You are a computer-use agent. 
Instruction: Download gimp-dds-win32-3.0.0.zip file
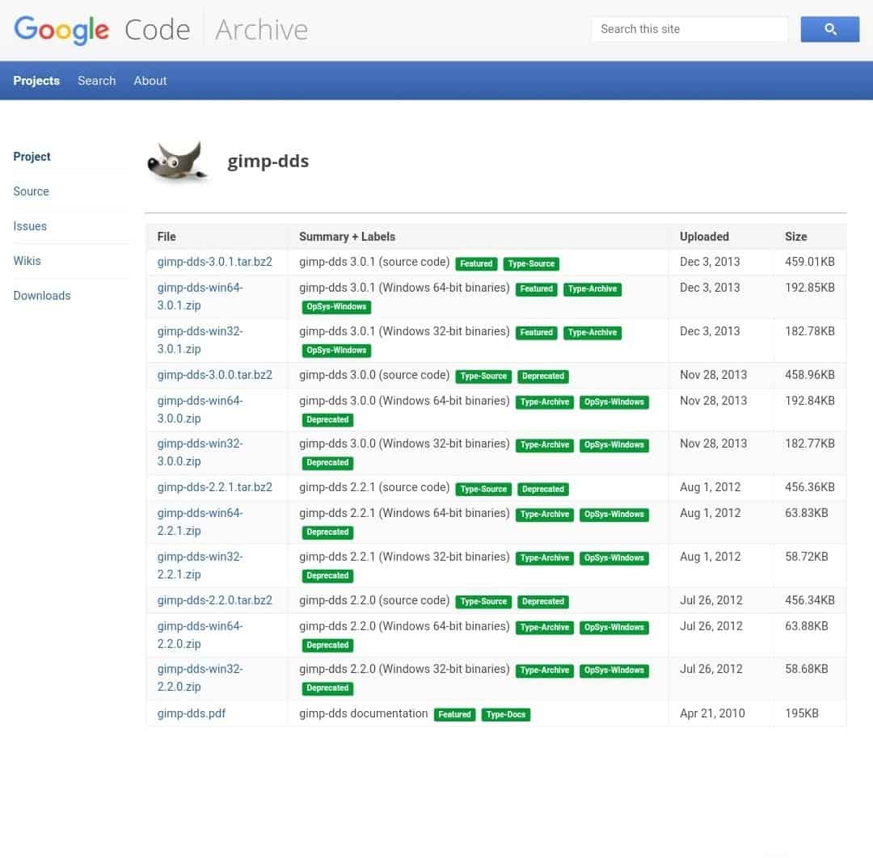200,452
